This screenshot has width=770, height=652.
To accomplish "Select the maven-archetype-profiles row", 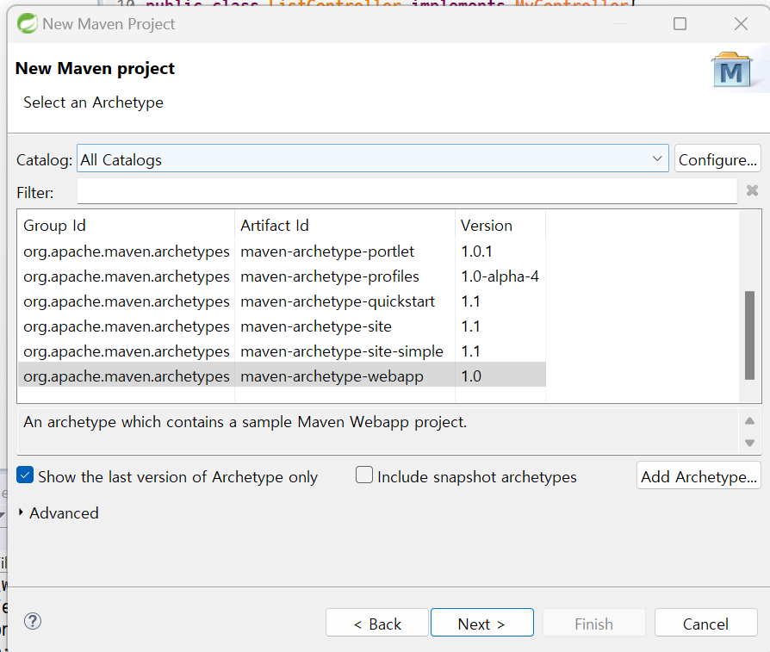I will [x=282, y=276].
